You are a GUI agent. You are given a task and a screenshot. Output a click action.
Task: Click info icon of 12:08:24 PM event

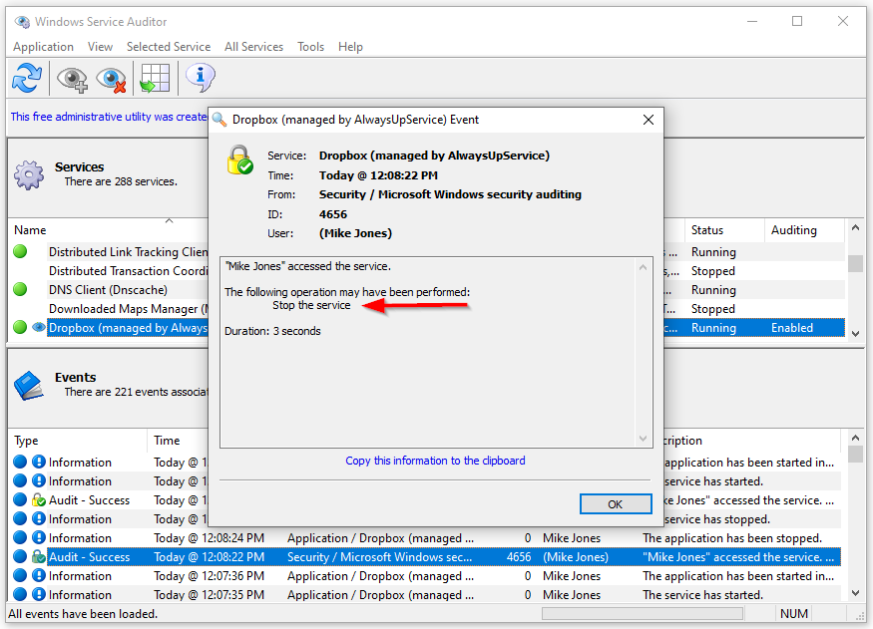(x=39, y=537)
